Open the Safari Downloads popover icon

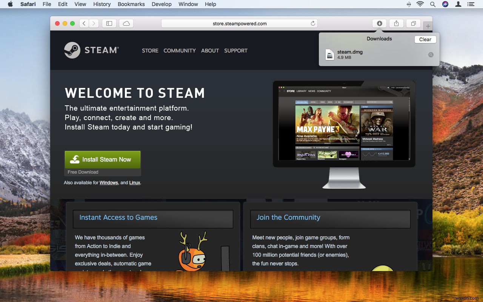click(379, 23)
